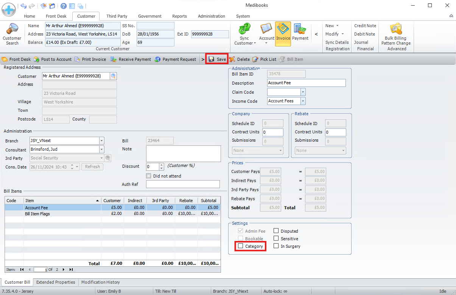Click the Customer Search magnifier icon

[x=12, y=29]
